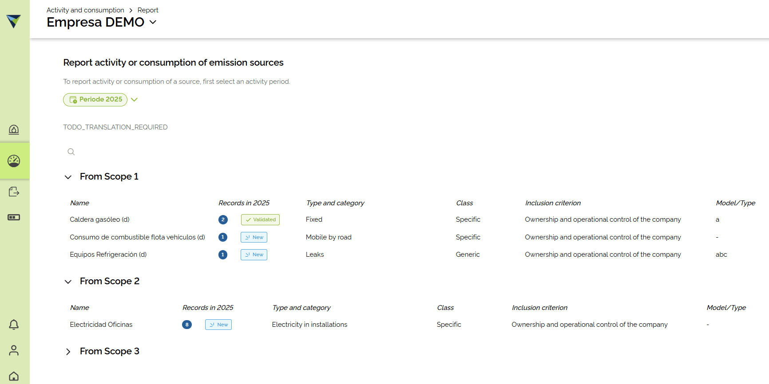Image resolution: width=769 pixels, height=384 pixels.
Task: Open the emissions alarm icon in the sidebar
Action: tap(14, 129)
